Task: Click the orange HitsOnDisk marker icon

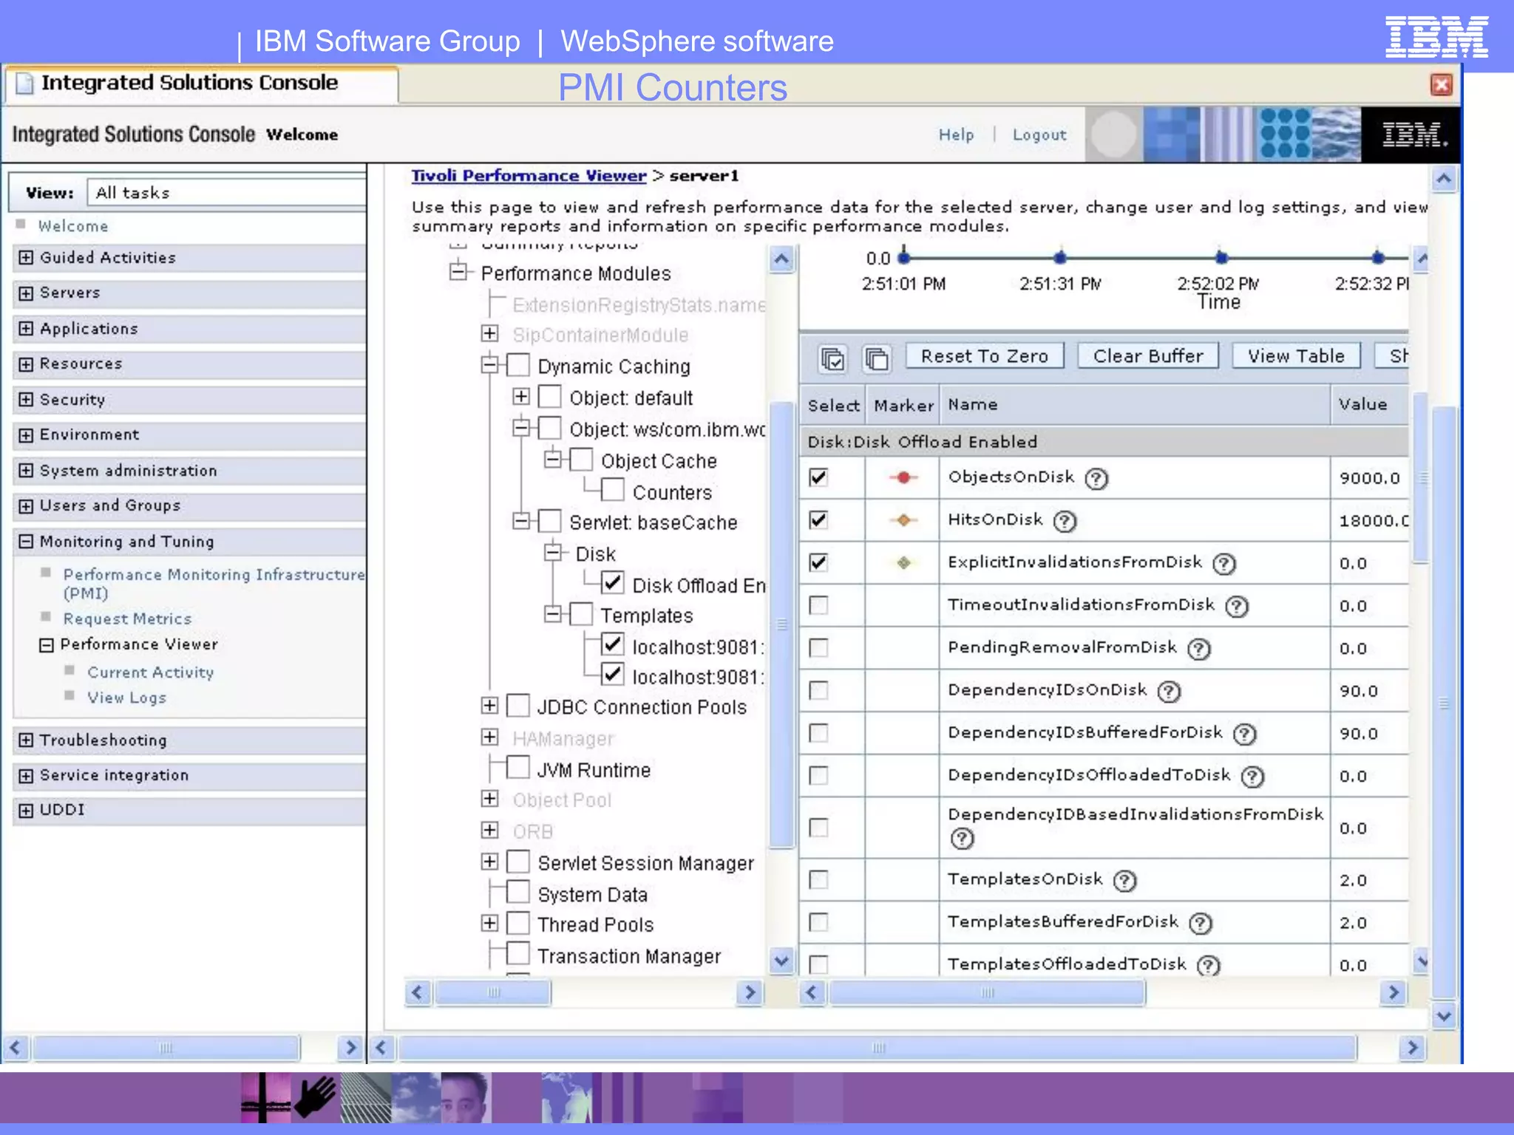Action: tap(903, 520)
